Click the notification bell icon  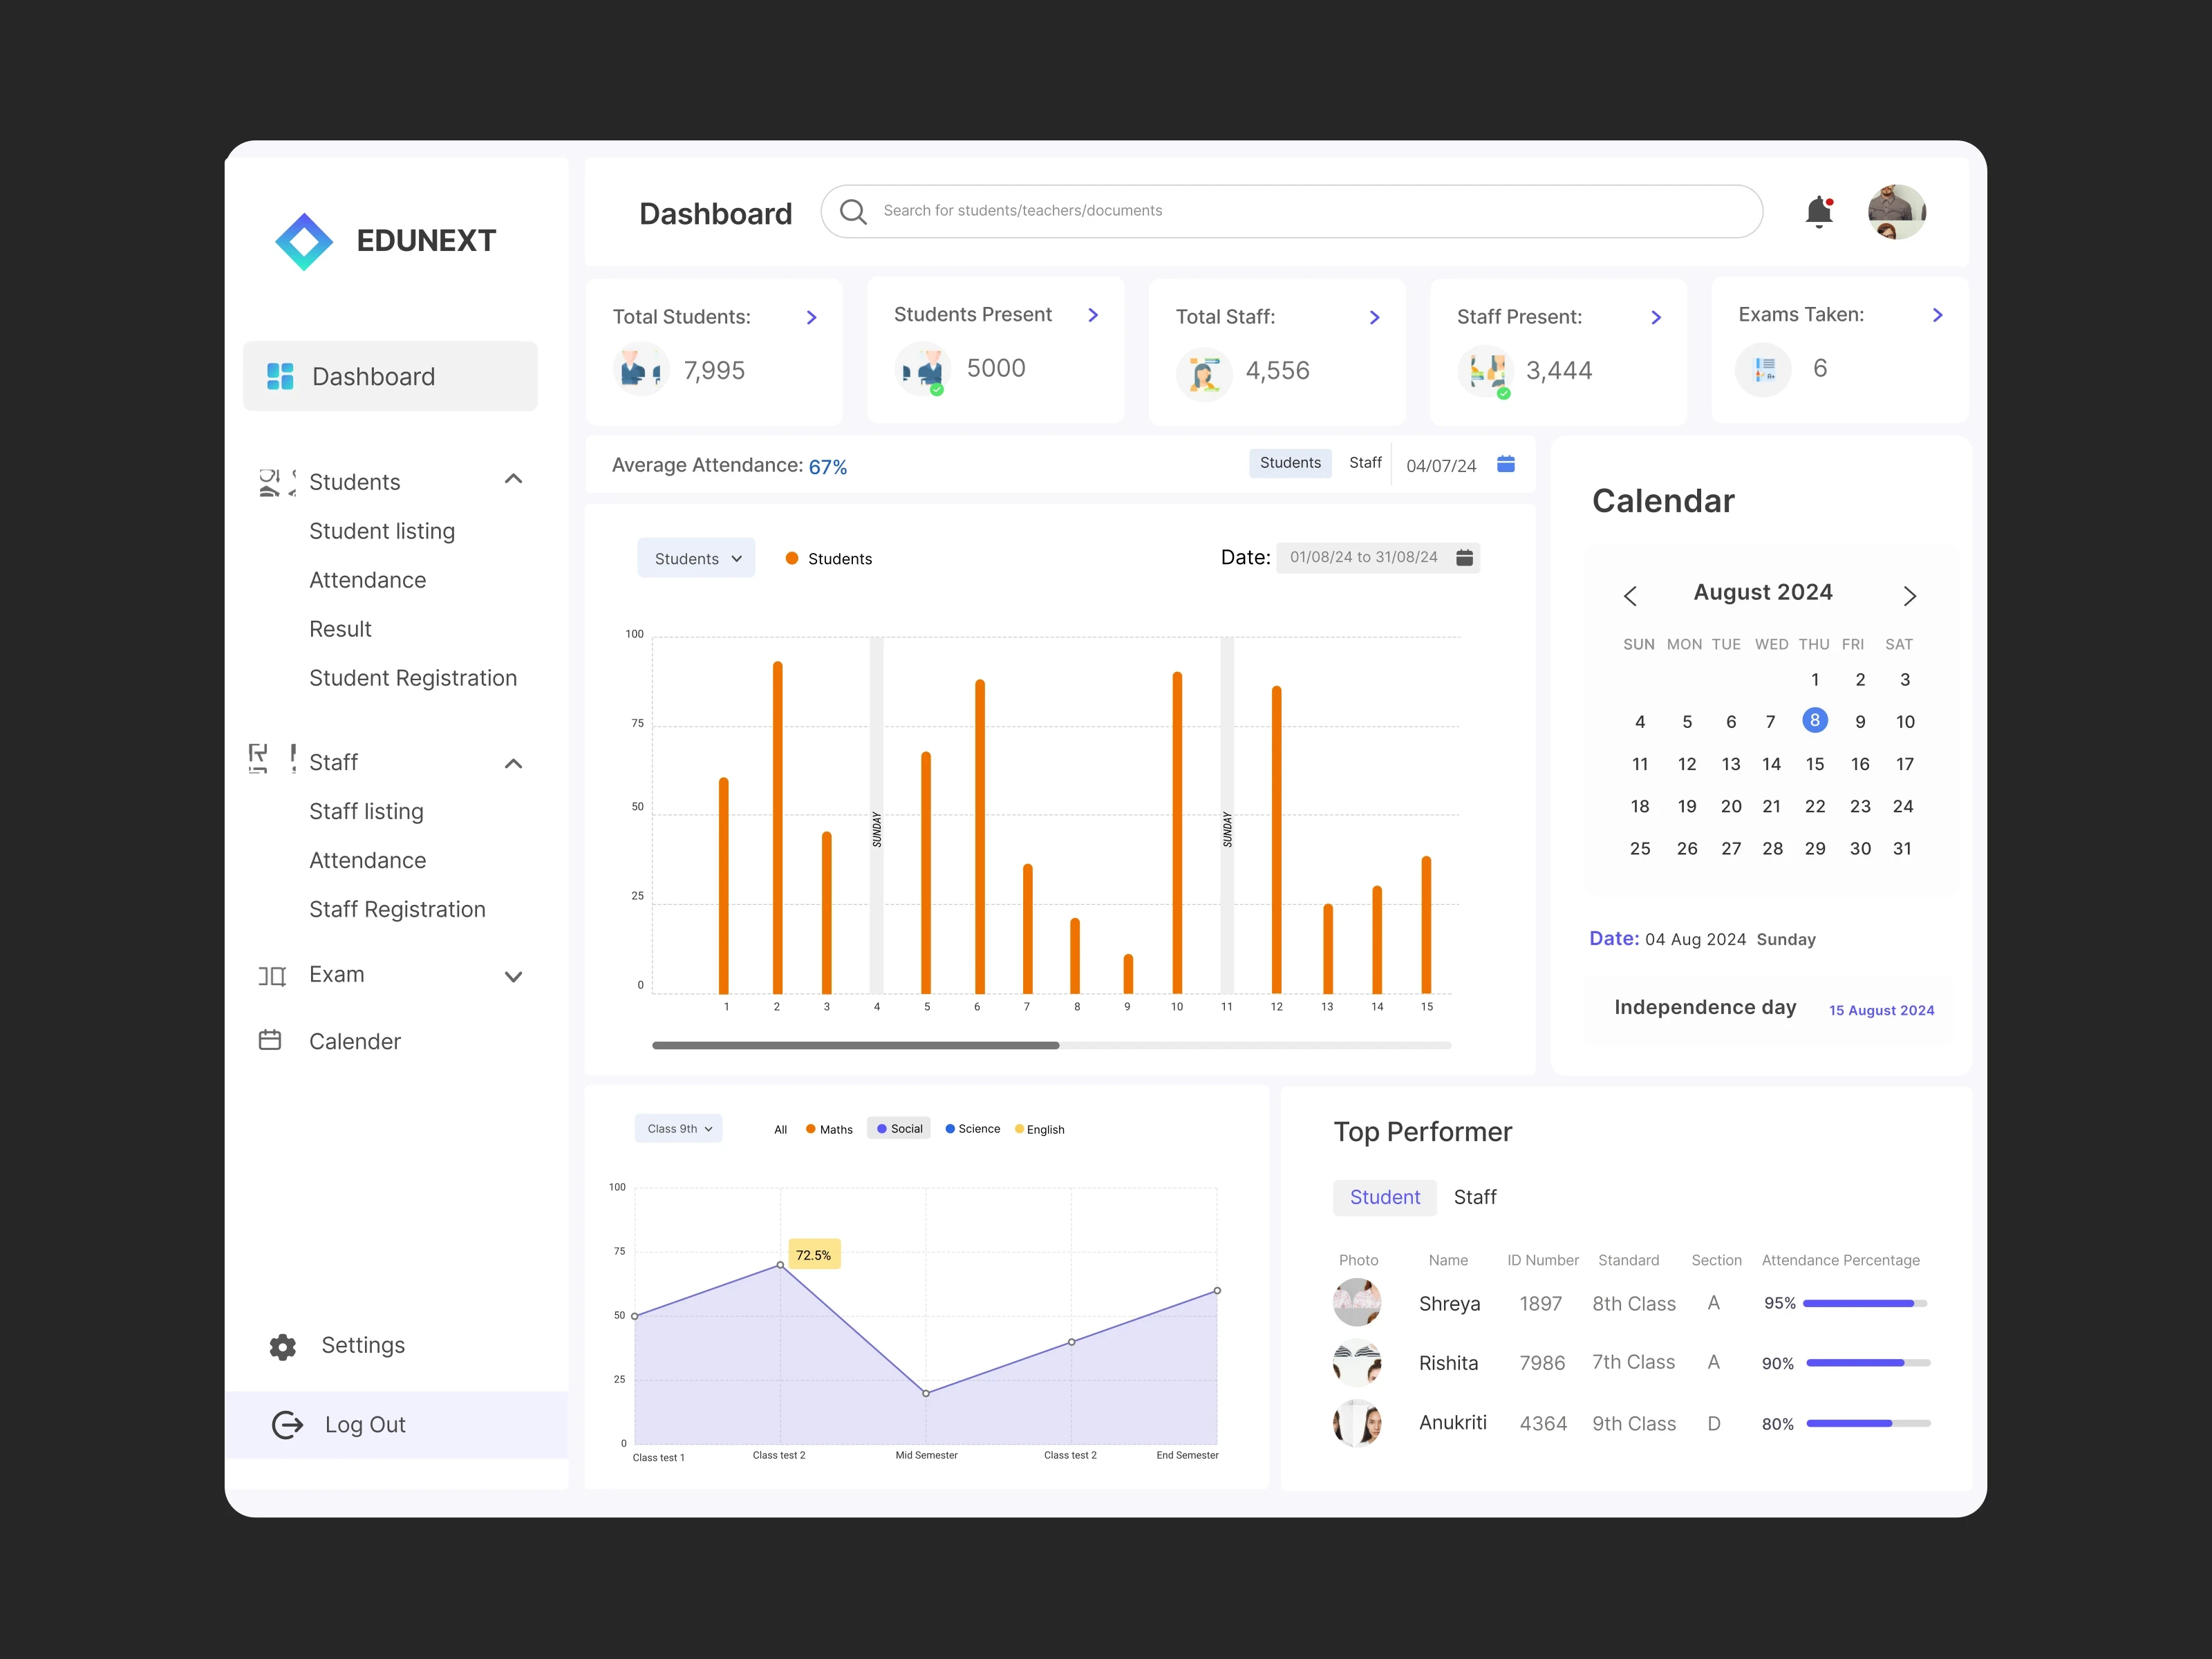click(x=1818, y=212)
